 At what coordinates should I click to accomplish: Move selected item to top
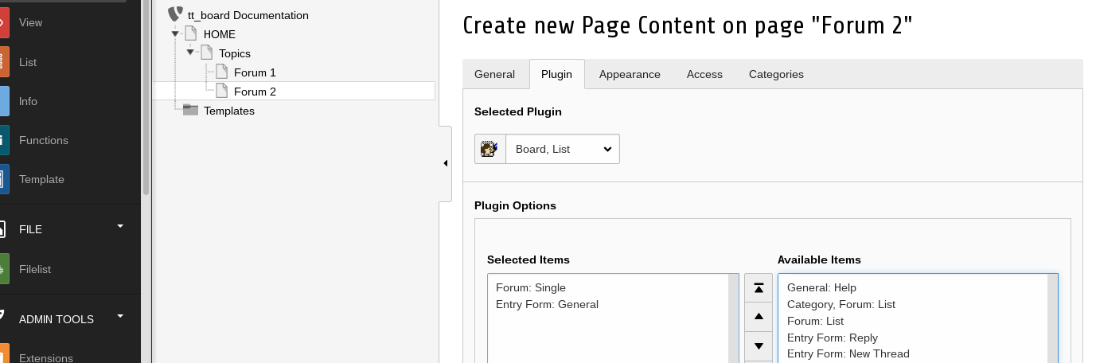[759, 288]
